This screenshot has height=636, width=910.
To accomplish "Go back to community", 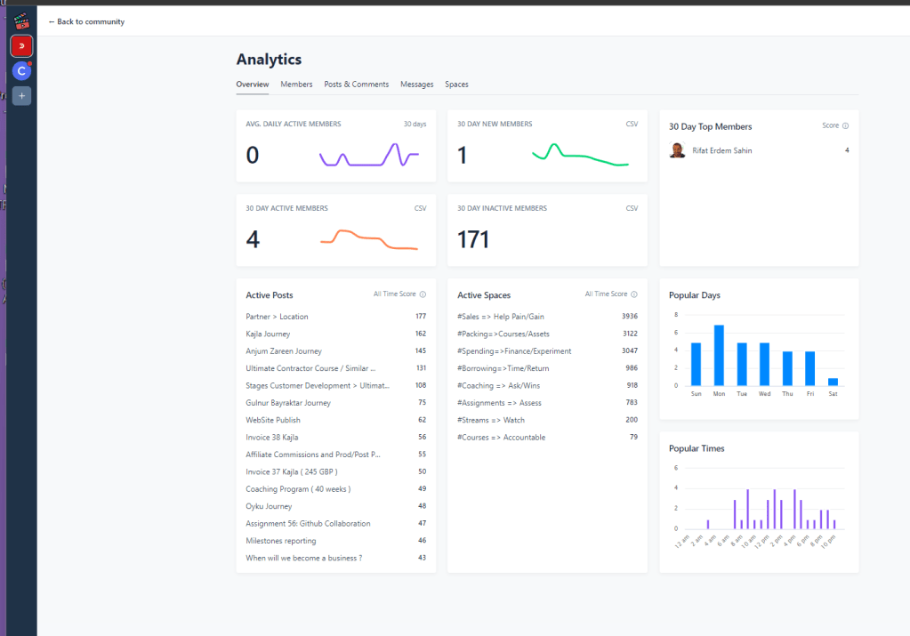I will (x=86, y=21).
